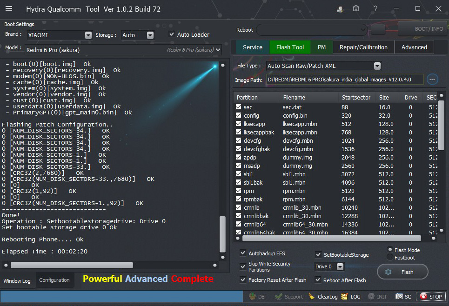
Task: Sort by Startsector column header
Action: point(356,97)
